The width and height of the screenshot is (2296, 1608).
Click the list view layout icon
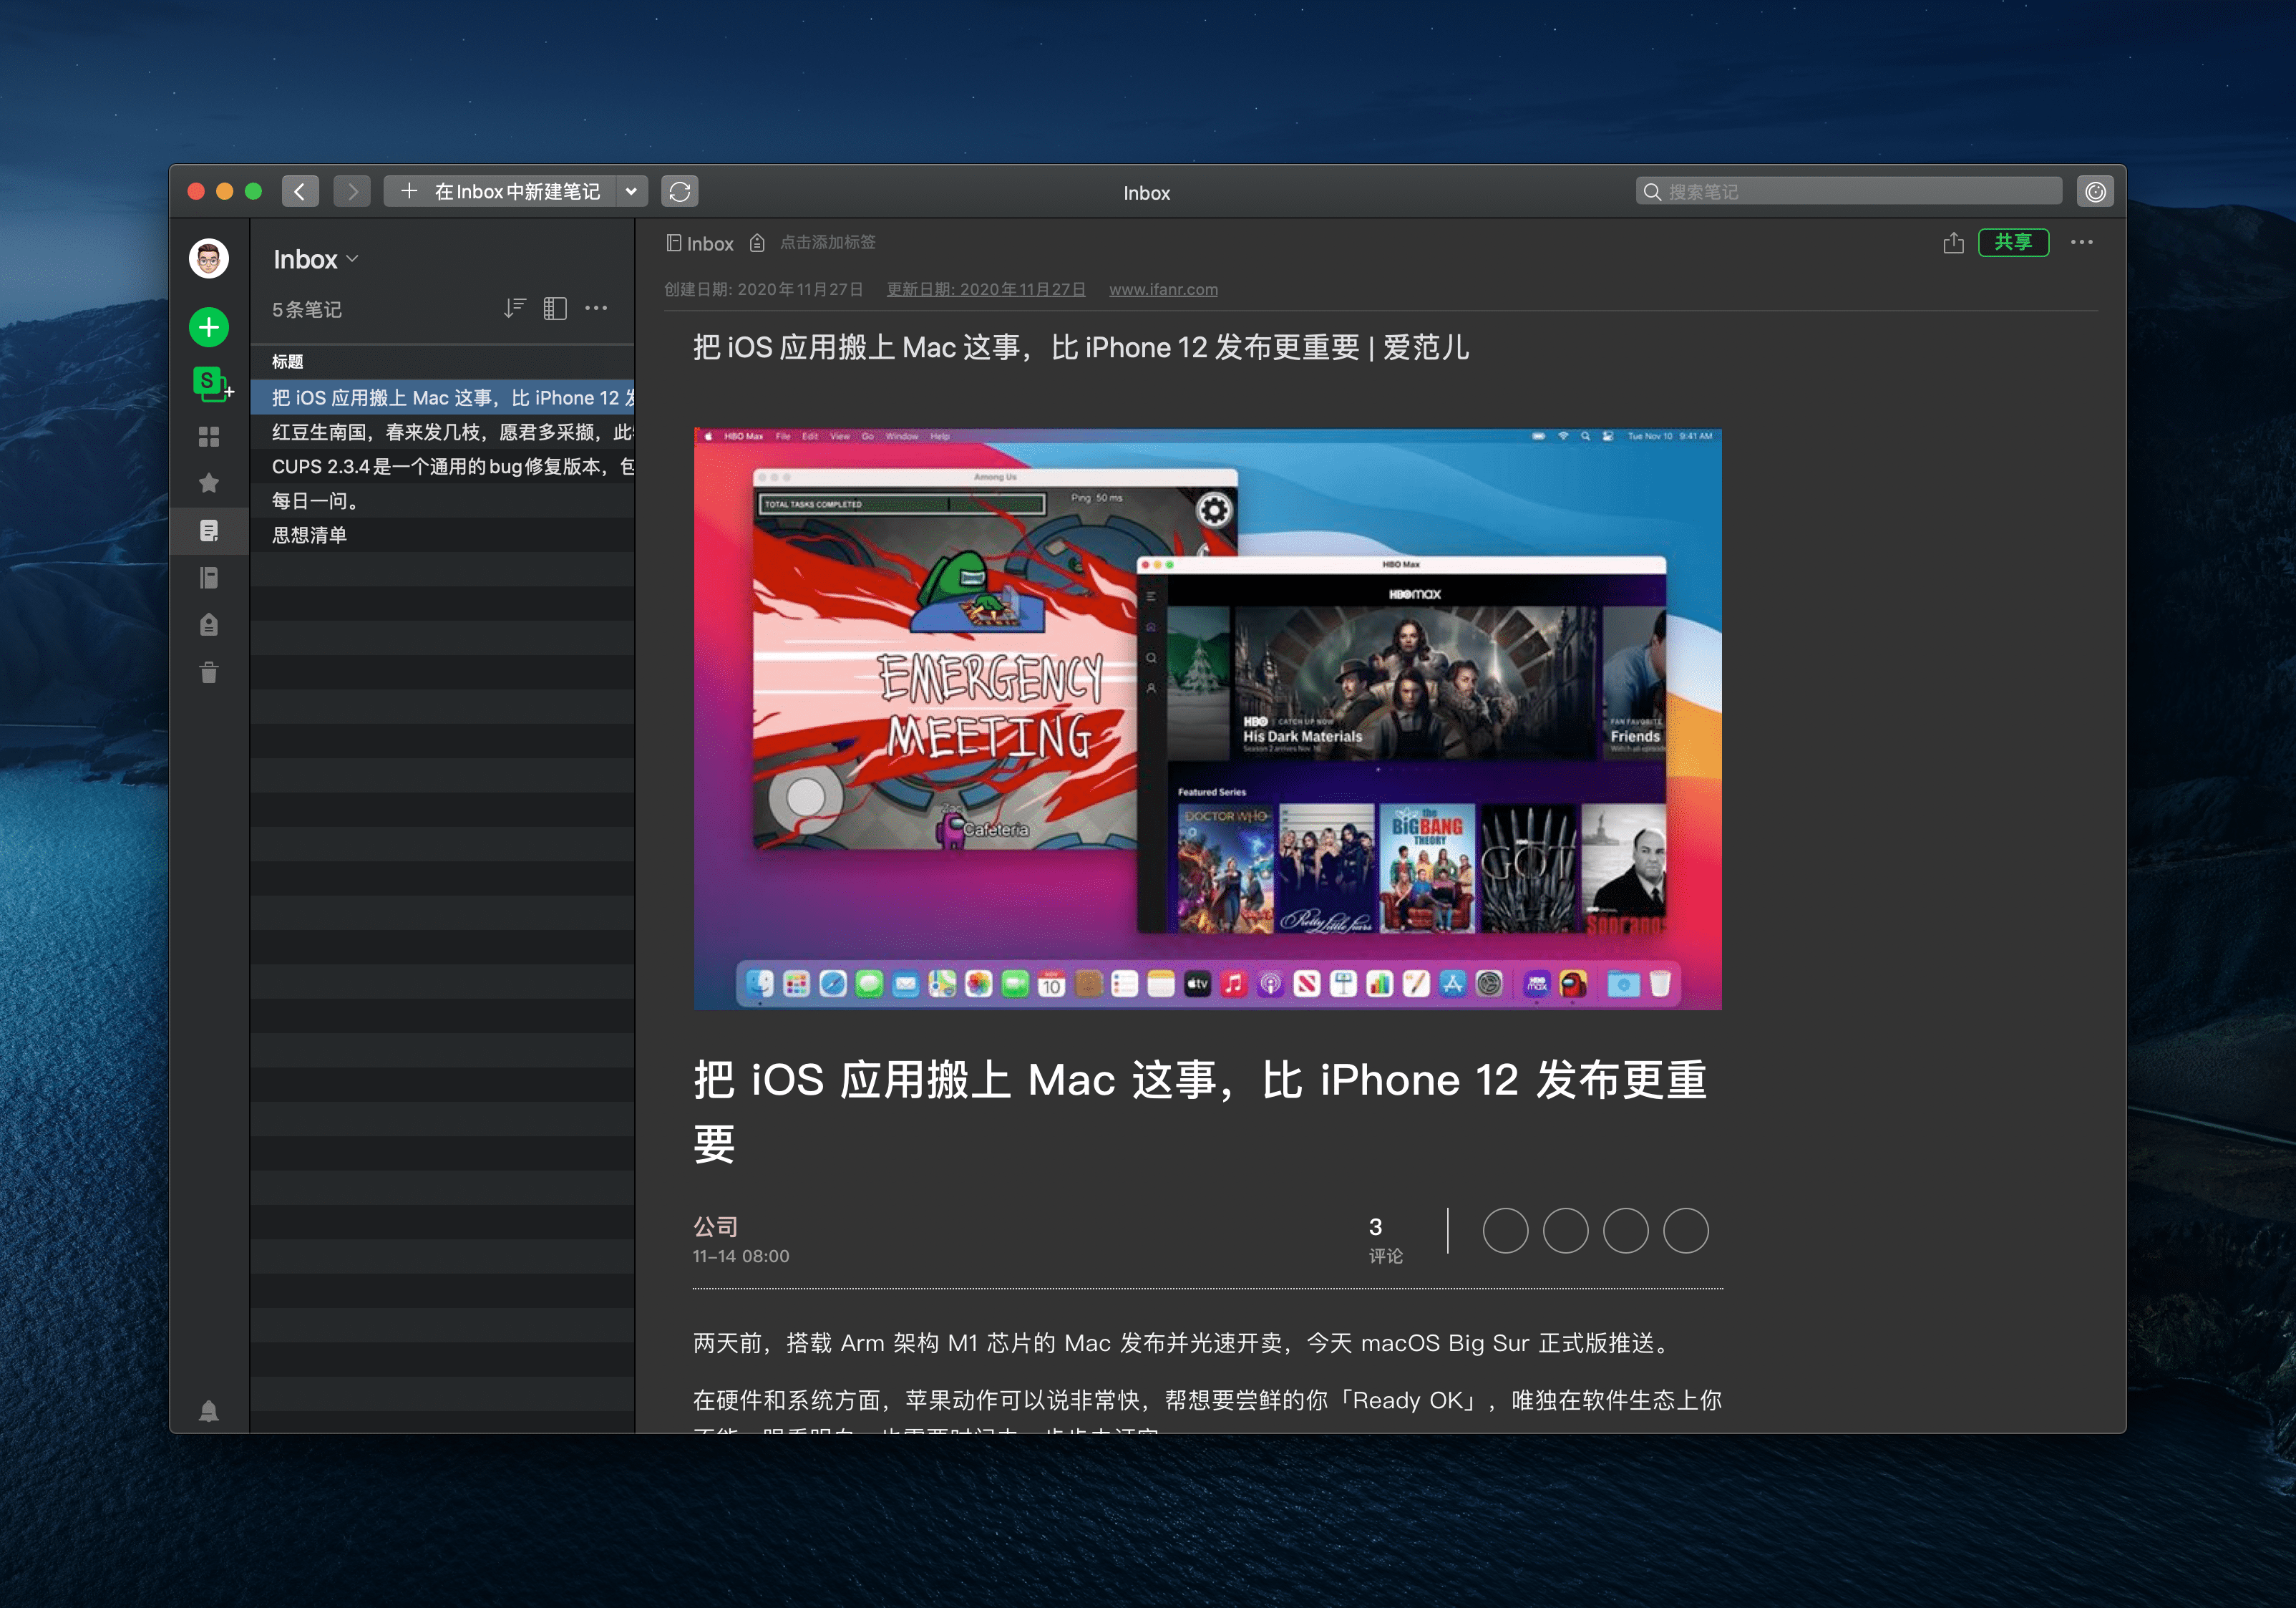555,308
